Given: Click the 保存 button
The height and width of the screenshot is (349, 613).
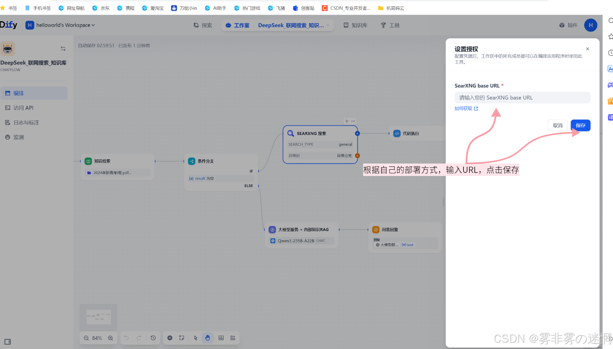Looking at the screenshot, I should 580,125.
